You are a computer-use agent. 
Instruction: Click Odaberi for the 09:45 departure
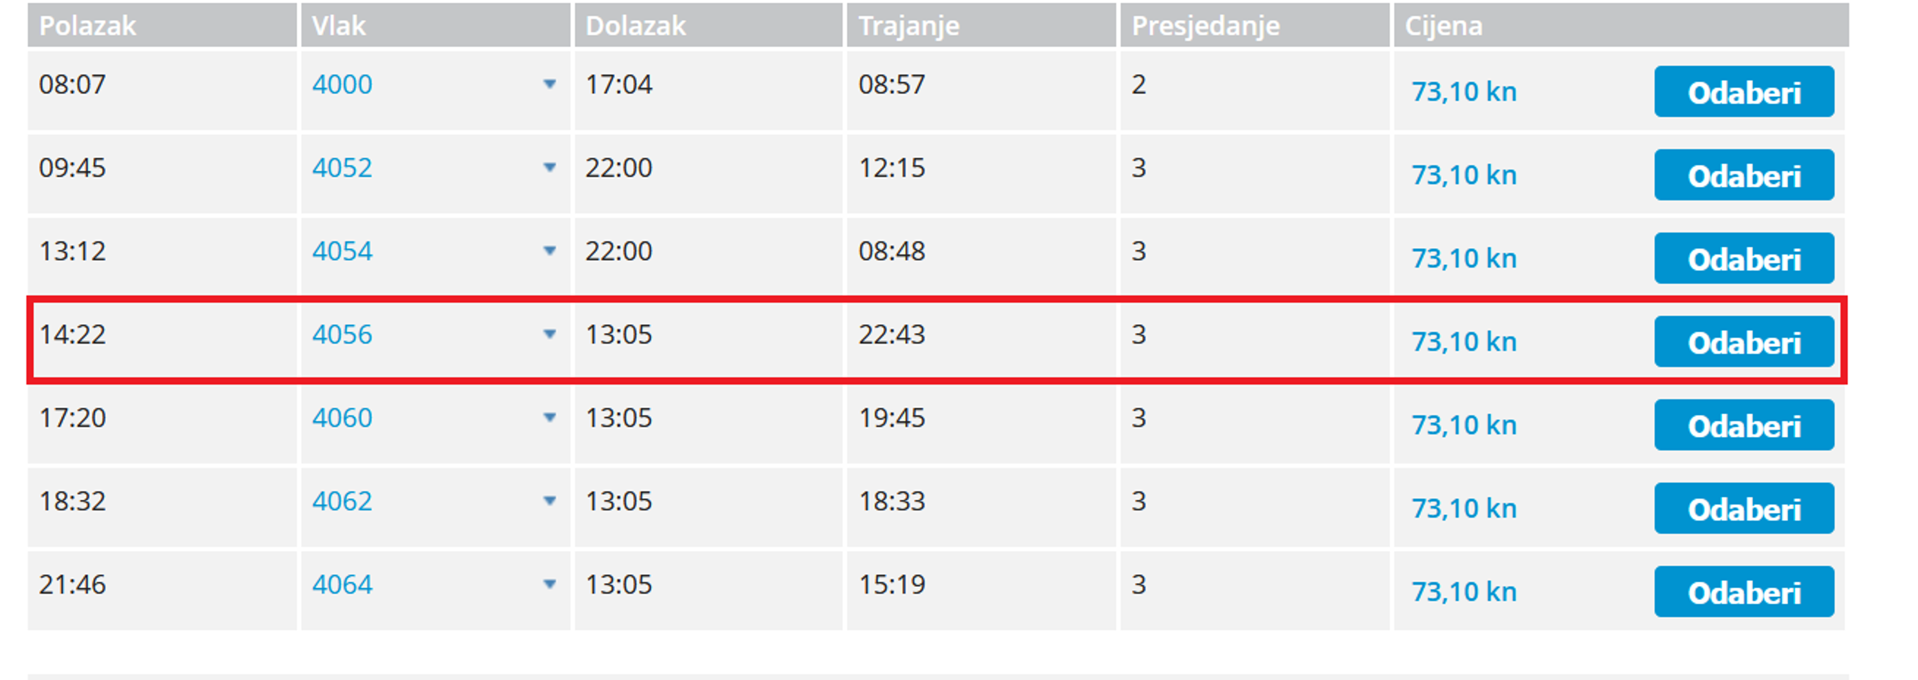coord(1744,175)
